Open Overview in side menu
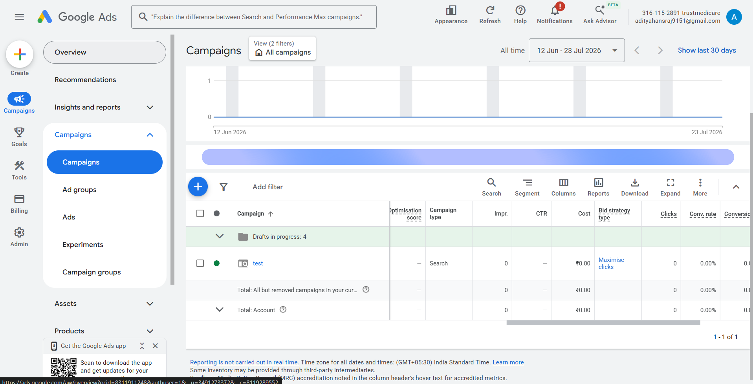The image size is (753, 384). pos(104,52)
